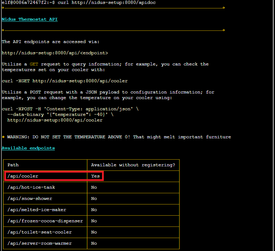Select the /api/frozen-cocoa-dispenser path cell
The height and width of the screenshot is (251, 275).
click(x=45, y=221)
